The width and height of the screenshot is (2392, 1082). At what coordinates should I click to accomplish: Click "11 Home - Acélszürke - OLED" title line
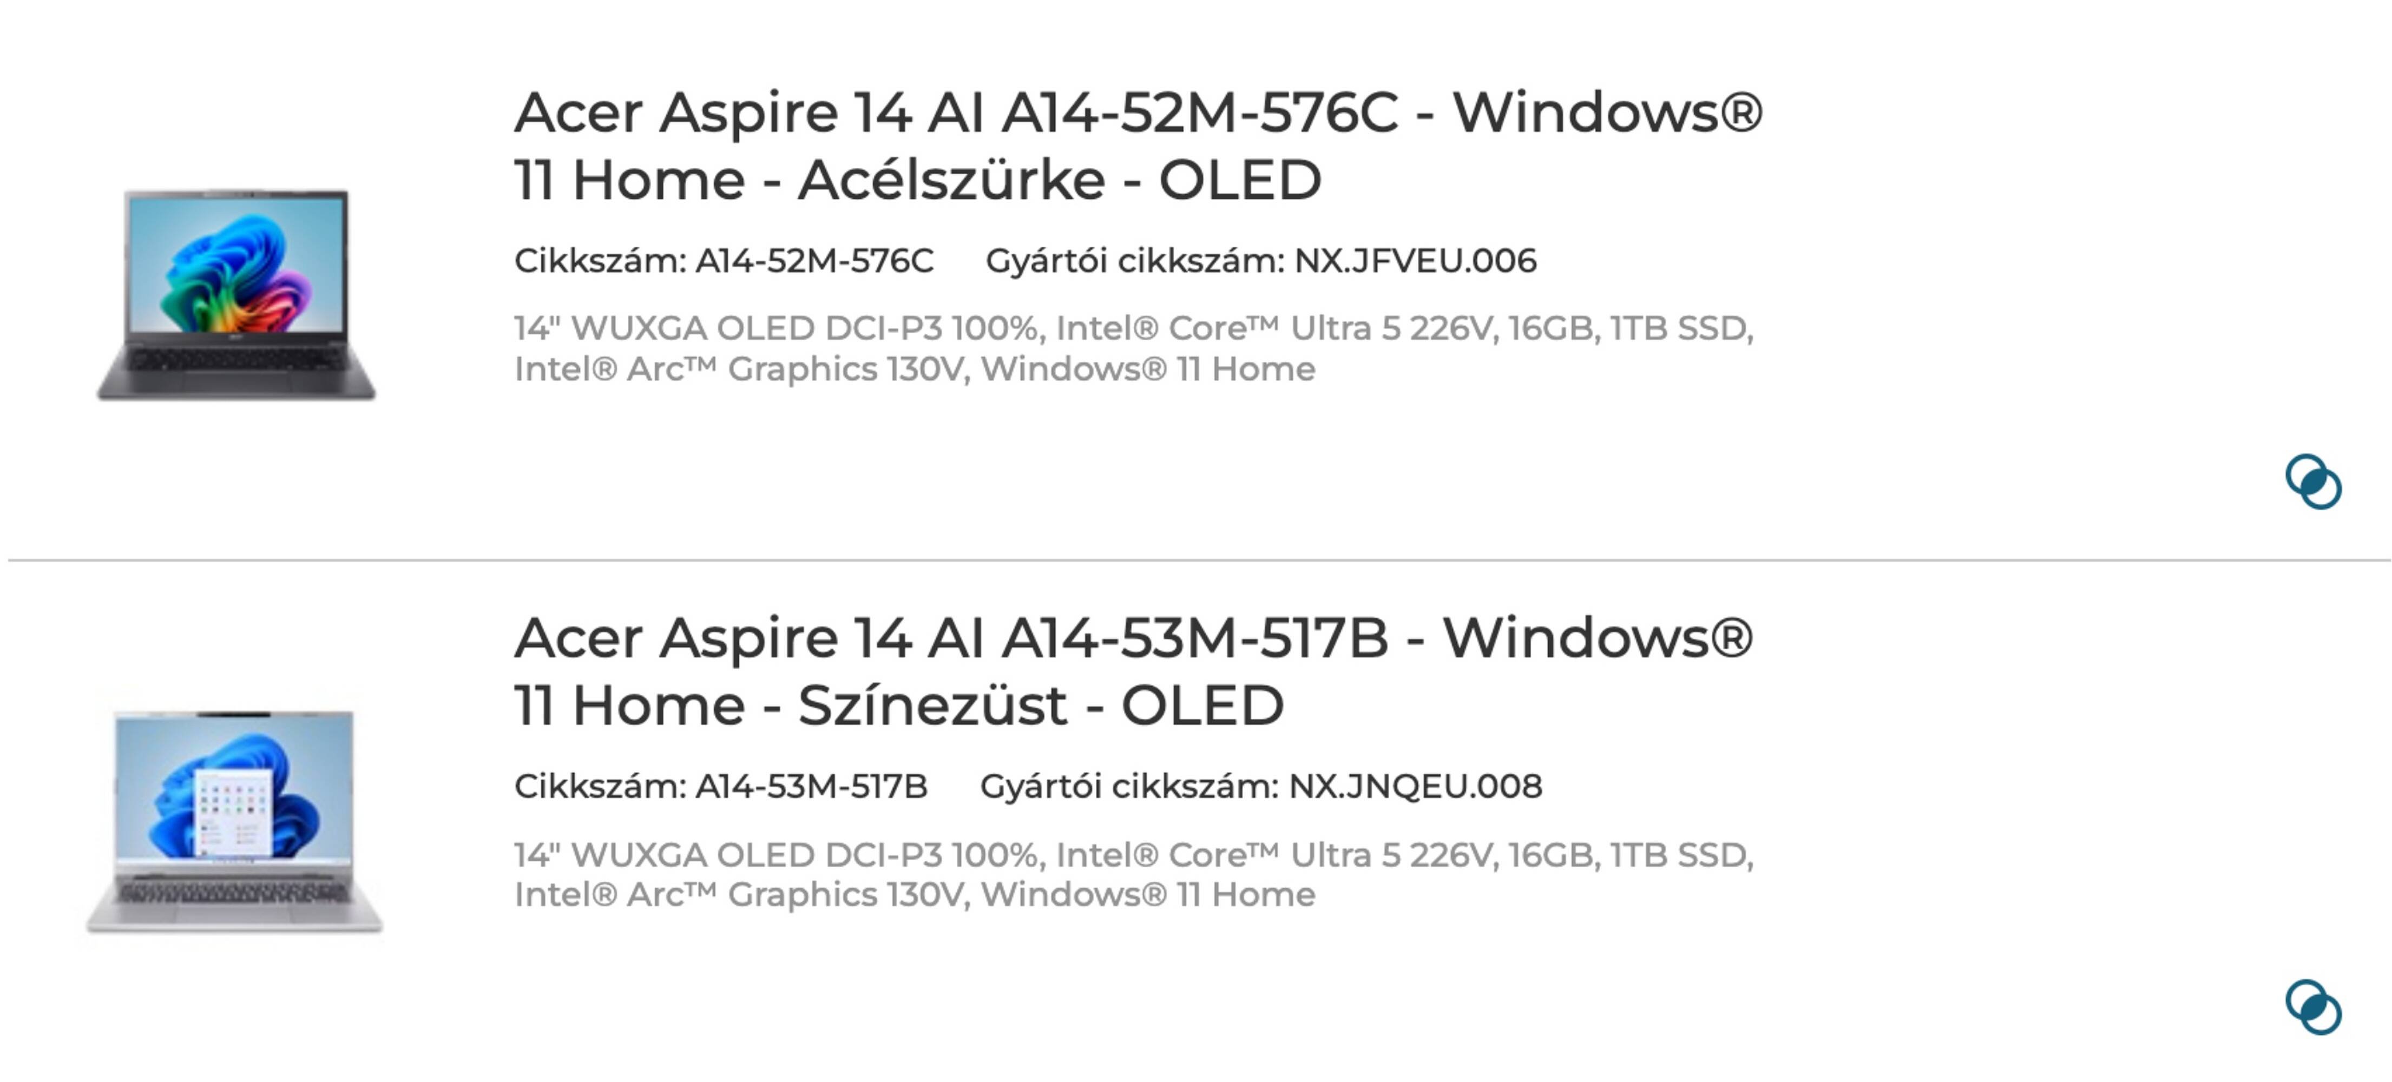pos(917,180)
